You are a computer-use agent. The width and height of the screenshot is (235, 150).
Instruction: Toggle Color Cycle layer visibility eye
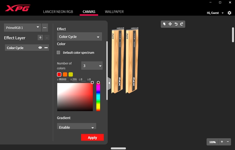click(x=40, y=48)
